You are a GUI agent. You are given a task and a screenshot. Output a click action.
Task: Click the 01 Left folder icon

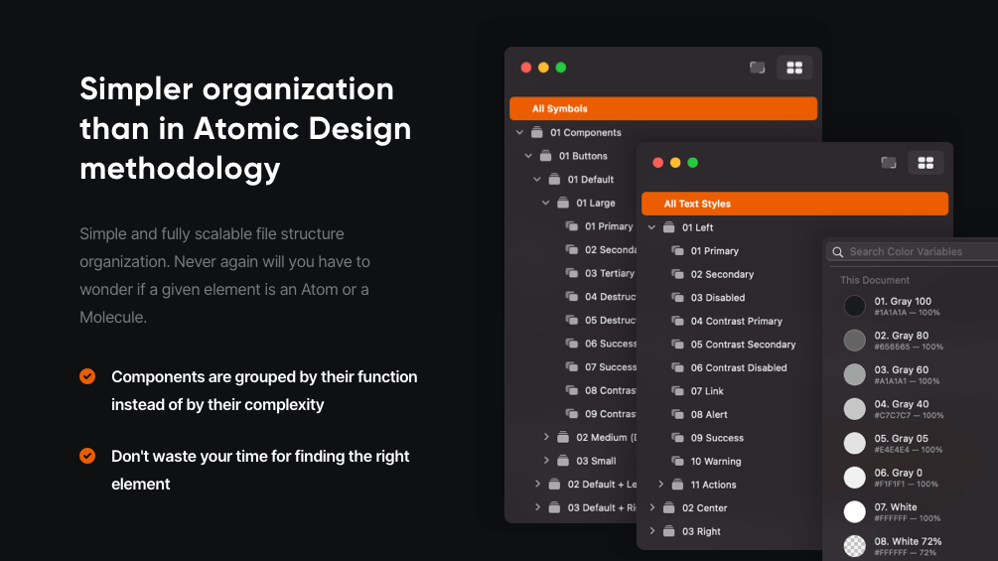(669, 227)
